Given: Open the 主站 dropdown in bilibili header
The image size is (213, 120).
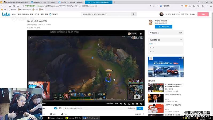Looking at the screenshot, I should pyautogui.click(x=14, y=14).
